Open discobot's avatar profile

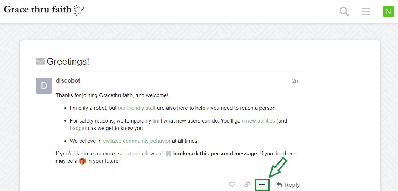click(x=44, y=85)
